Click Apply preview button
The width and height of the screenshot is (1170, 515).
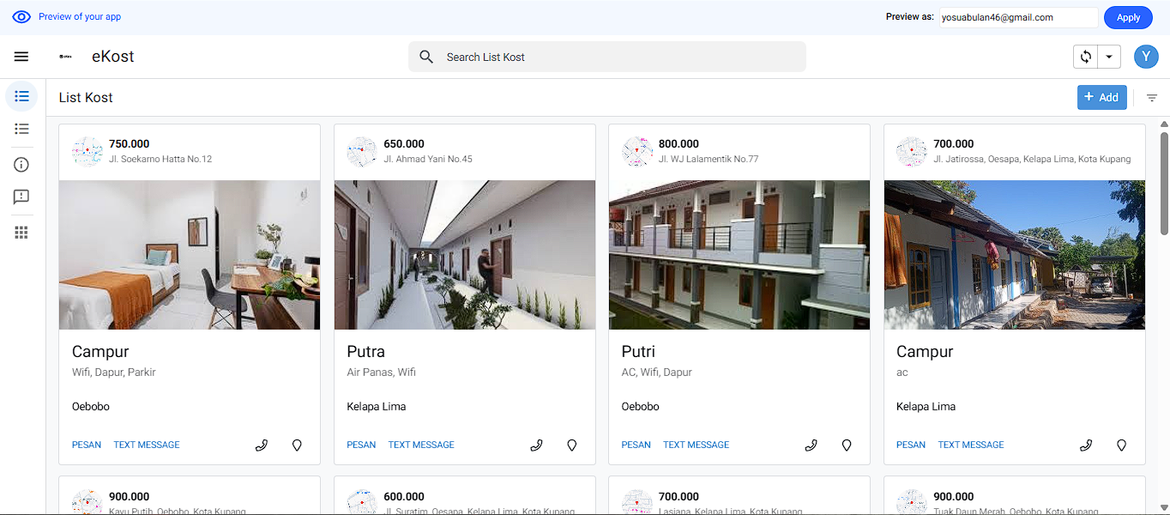click(1128, 17)
